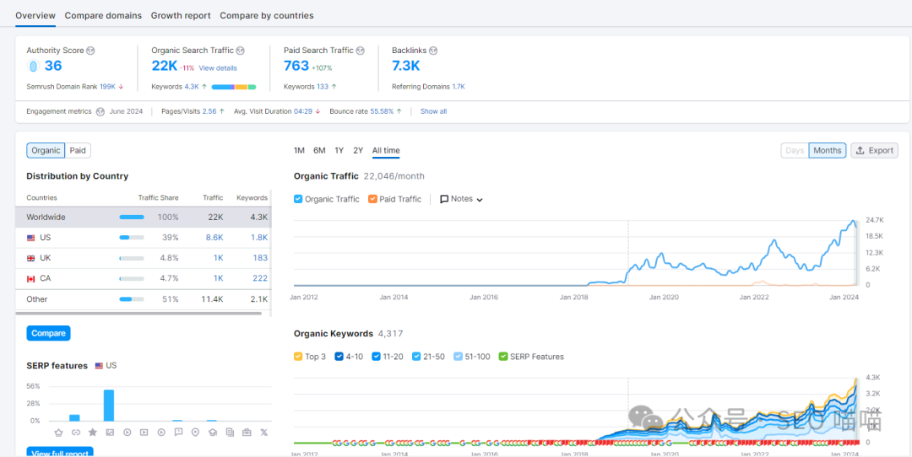The height and width of the screenshot is (457, 912).
Task: Switch to the Growth report tab
Action: 181,15
